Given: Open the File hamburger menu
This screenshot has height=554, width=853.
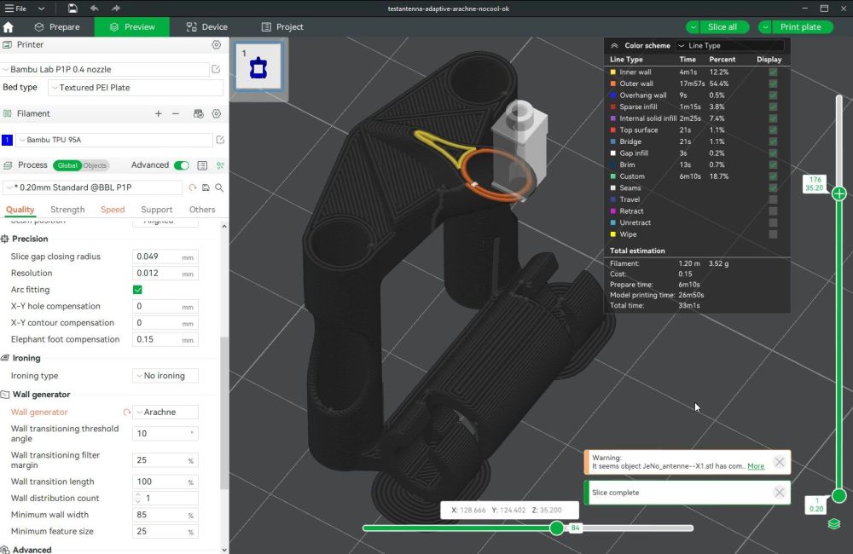Looking at the screenshot, I should (x=15, y=9).
